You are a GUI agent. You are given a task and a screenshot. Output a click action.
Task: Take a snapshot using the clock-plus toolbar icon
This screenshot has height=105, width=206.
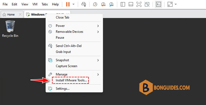click(x=95, y=4)
